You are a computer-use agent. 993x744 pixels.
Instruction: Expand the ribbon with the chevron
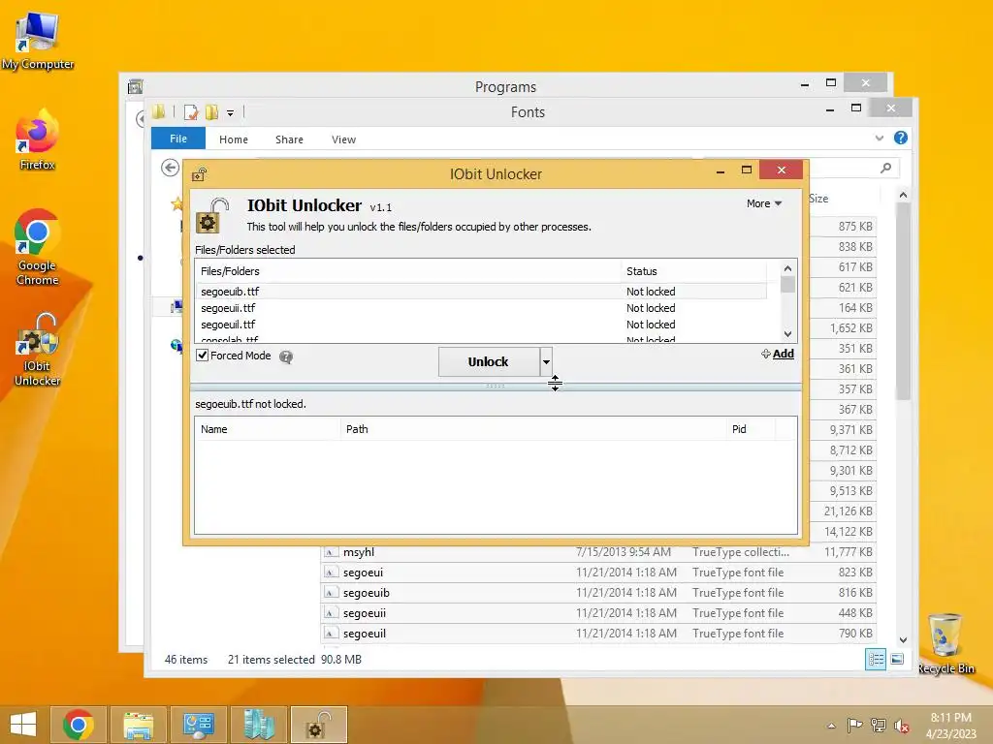[879, 138]
